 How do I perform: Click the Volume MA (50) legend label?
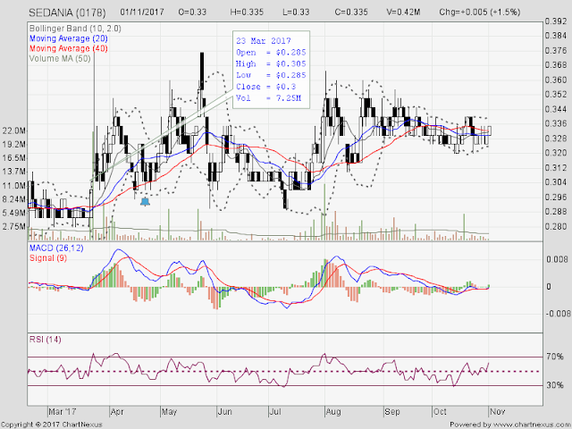click(60, 58)
